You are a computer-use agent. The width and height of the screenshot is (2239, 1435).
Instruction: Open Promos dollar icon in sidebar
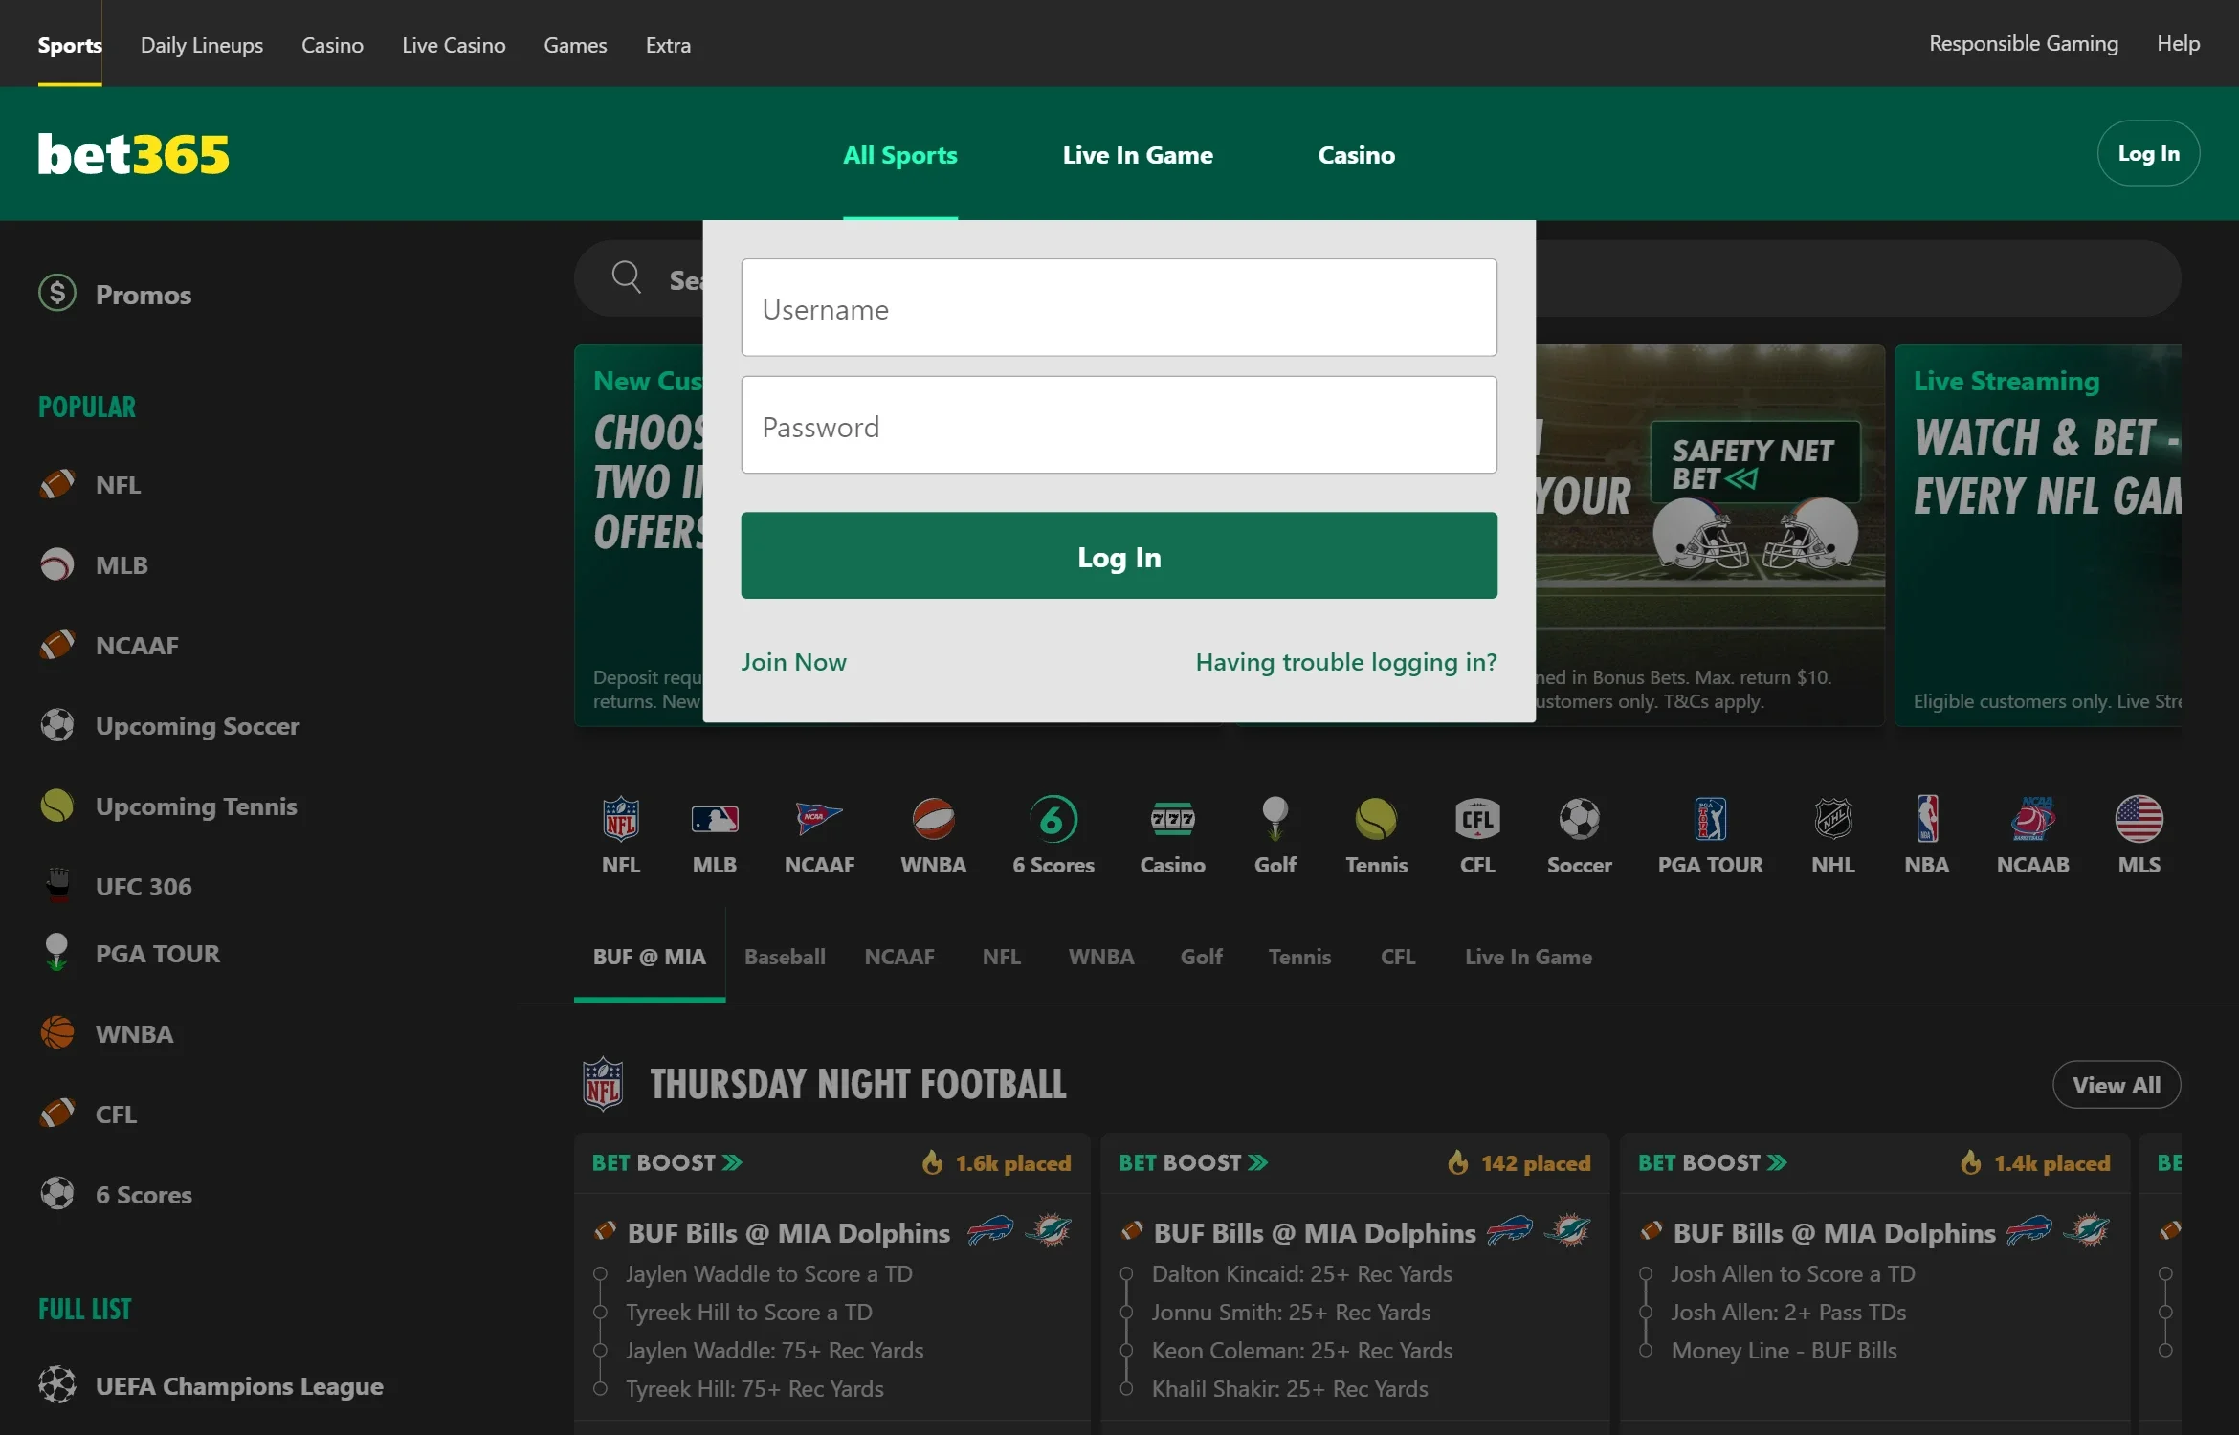57,294
